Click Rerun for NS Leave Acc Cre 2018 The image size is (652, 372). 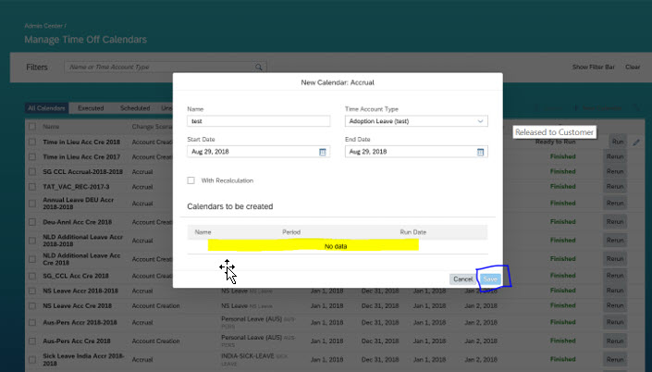click(615, 306)
